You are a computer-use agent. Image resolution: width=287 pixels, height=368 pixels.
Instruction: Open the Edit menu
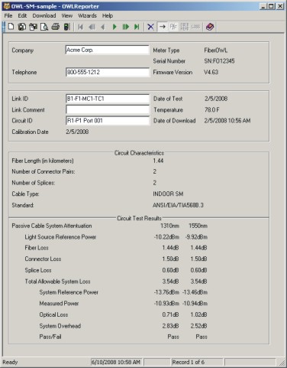[22, 16]
